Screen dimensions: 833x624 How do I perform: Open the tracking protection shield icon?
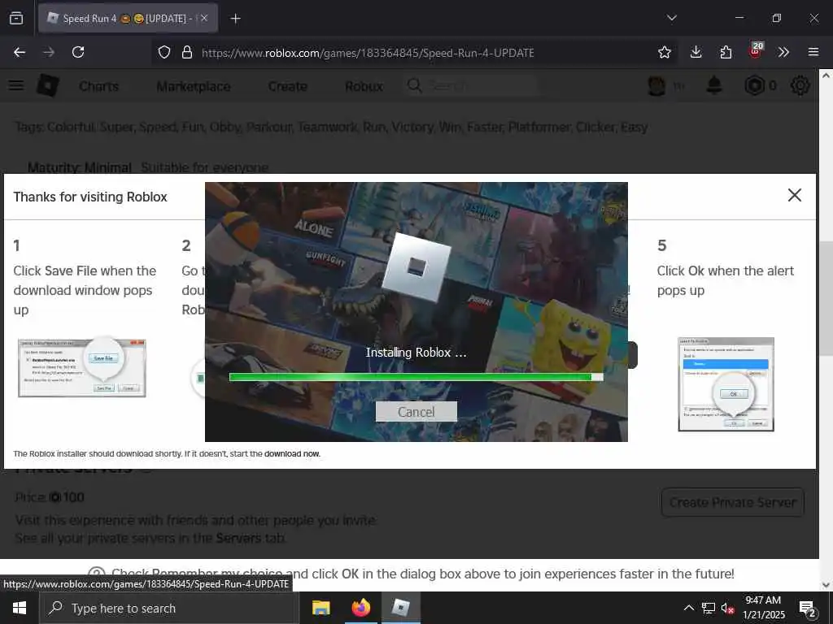click(x=164, y=52)
